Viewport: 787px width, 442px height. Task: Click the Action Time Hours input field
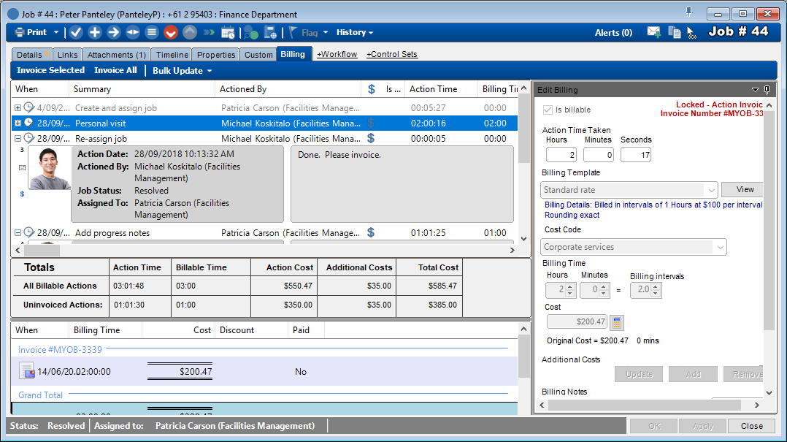click(x=561, y=155)
